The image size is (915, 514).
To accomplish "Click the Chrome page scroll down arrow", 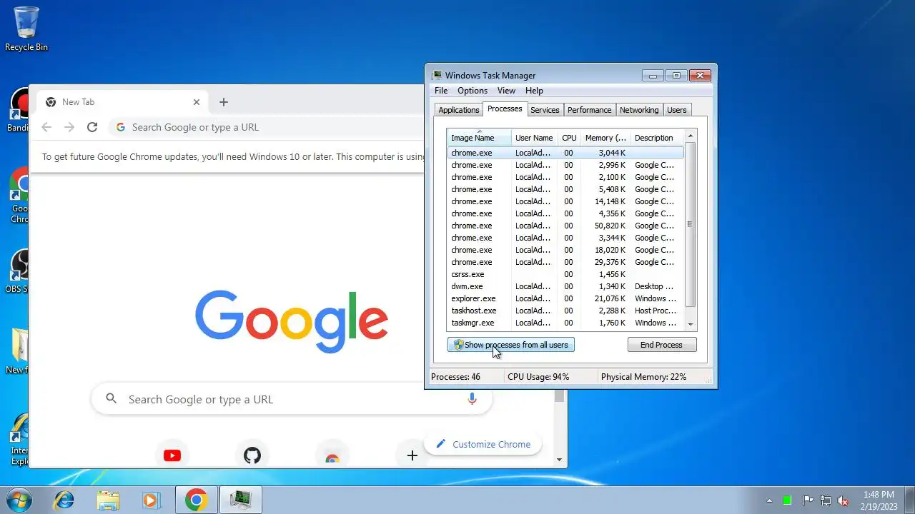I will coord(560,460).
